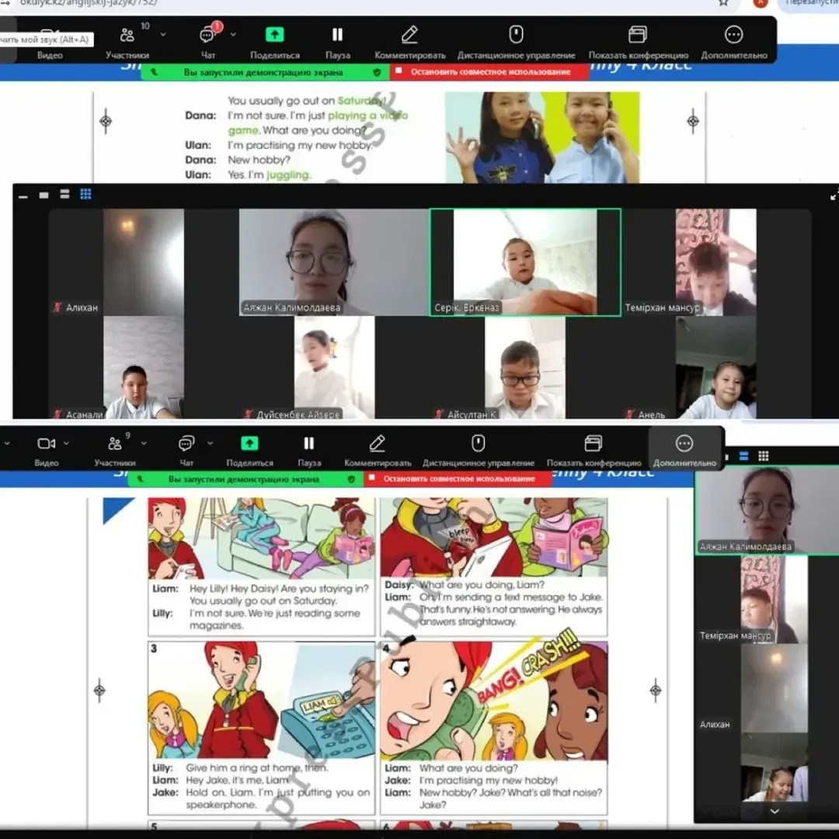Screen dimensions: 839x839
Task: Expand Participants chevron in upper toolbar
Action: coord(163,35)
